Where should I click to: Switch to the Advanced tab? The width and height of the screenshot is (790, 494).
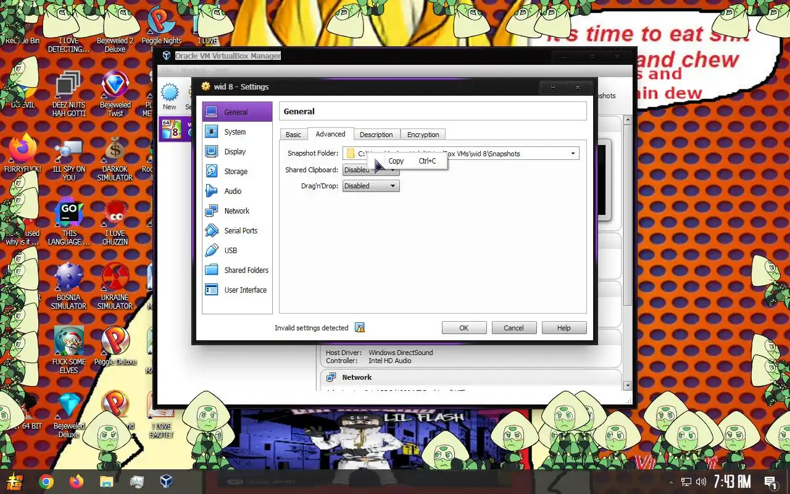[330, 134]
